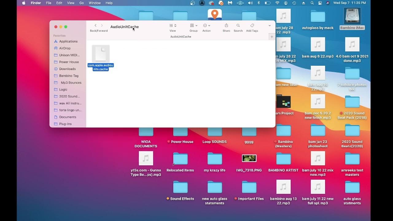This screenshot has height=221, width=393.
Task: Add a new Finder tab
Action: click(x=272, y=37)
